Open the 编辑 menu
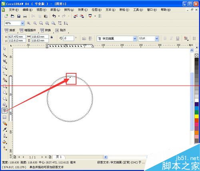 coord(28,10)
